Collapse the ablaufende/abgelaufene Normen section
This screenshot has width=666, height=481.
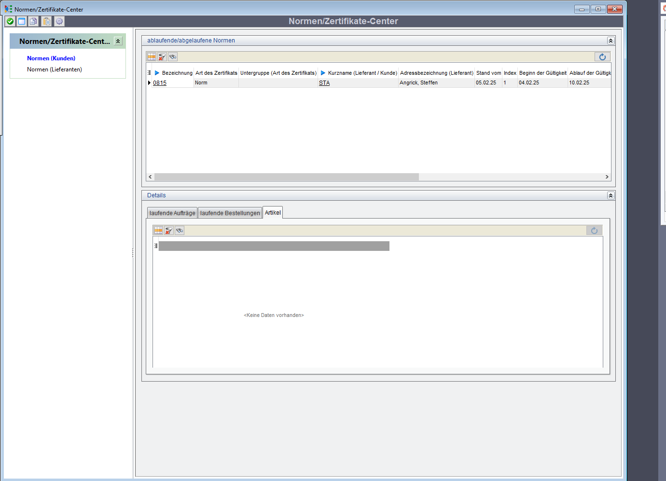tap(610, 41)
